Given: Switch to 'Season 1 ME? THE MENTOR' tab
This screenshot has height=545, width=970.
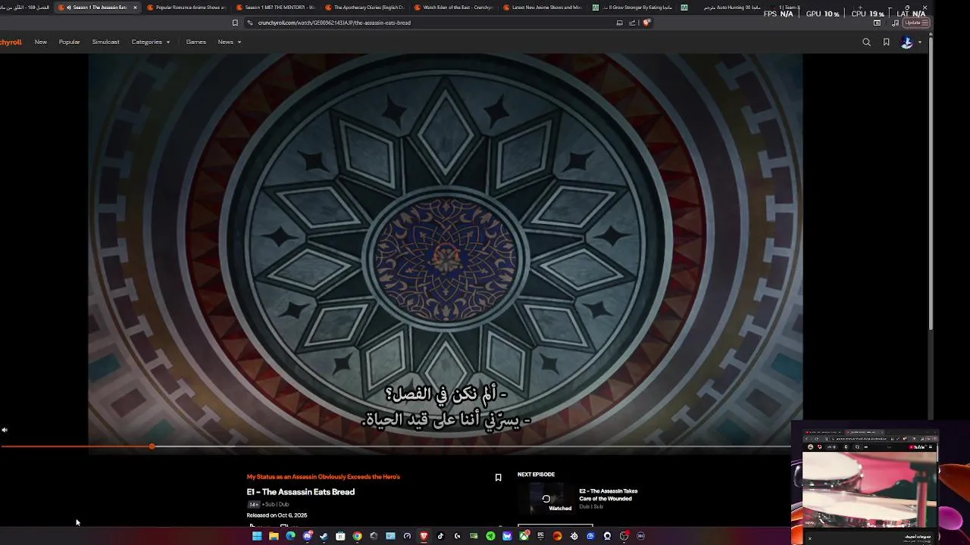Looking at the screenshot, I should (x=276, y=8).
